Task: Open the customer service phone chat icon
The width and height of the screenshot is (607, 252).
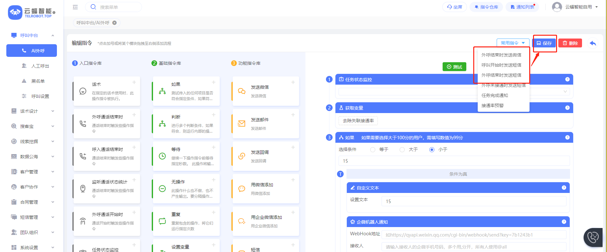Action: pyautogui.click(x=593, y=237)
